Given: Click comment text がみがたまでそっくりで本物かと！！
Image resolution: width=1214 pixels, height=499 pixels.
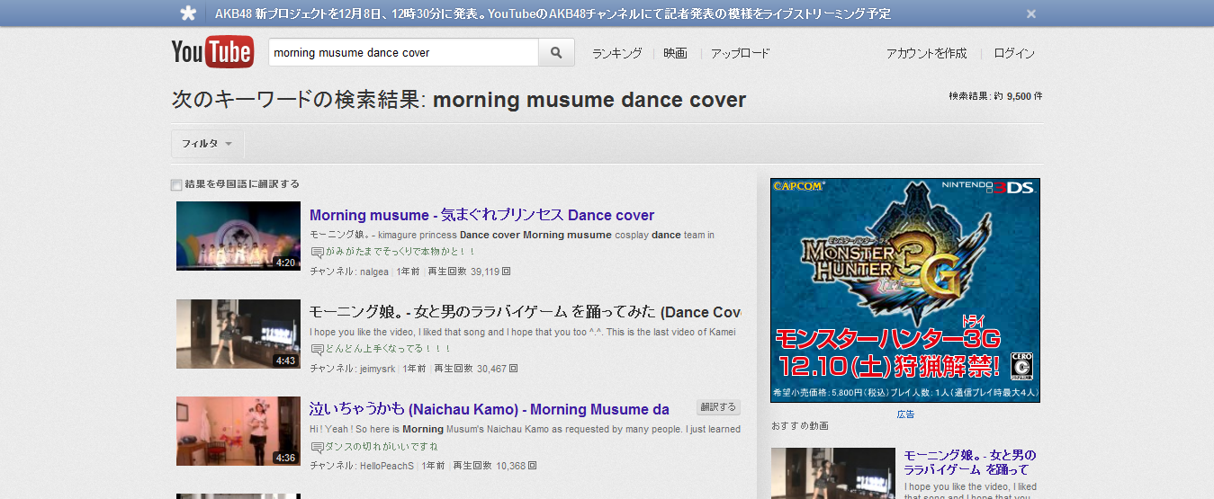Looking at the screenshot, I should click(x=400, y=252).
